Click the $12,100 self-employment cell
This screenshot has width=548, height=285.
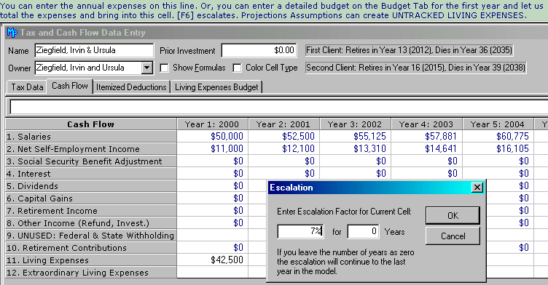coord(283,149)
